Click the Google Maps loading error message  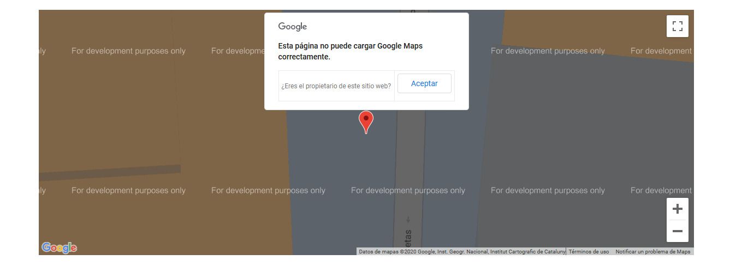[350, 51]
